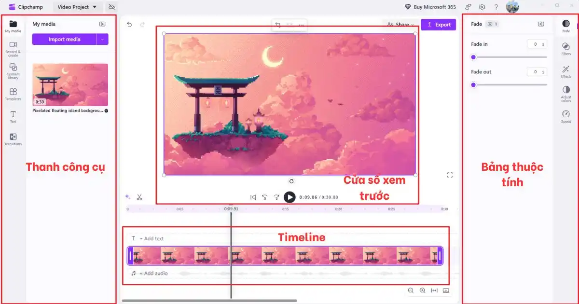Viewport: 579px width, 304px height.
Task: Click the horizontal timeline scrollbar
Action: [x=209, y=301]
